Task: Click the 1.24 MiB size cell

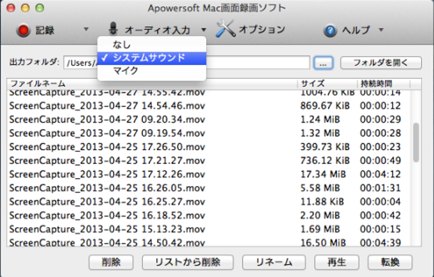Action: coord(320,119)
